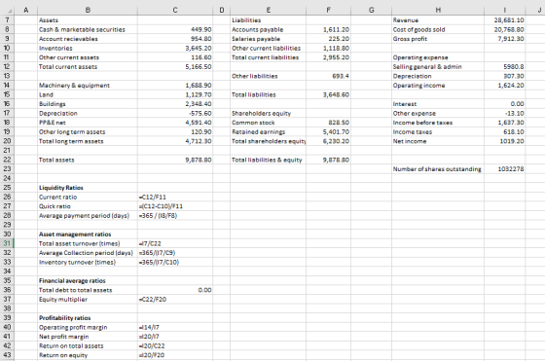
Task: Click the 'Total current assets' label
Action: pos(68,67)
